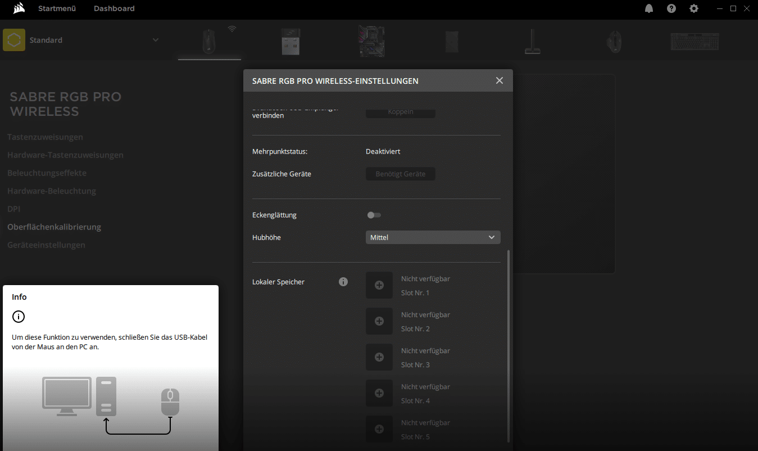The width and height of the screenshot is (758, 451).
Task: Toggle the Eckenglättung switch
Action: point(374,215)
